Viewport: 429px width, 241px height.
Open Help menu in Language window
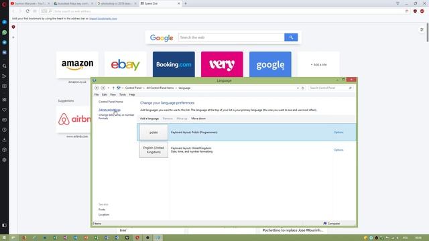coord(132,94)
